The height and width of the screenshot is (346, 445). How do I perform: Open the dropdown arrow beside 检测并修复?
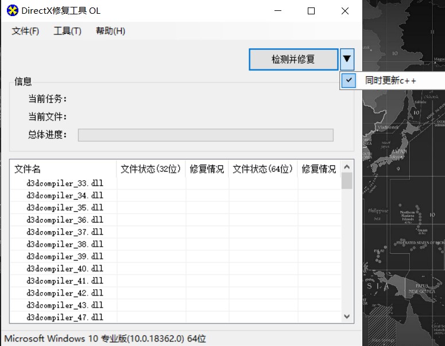pos(347,59)
